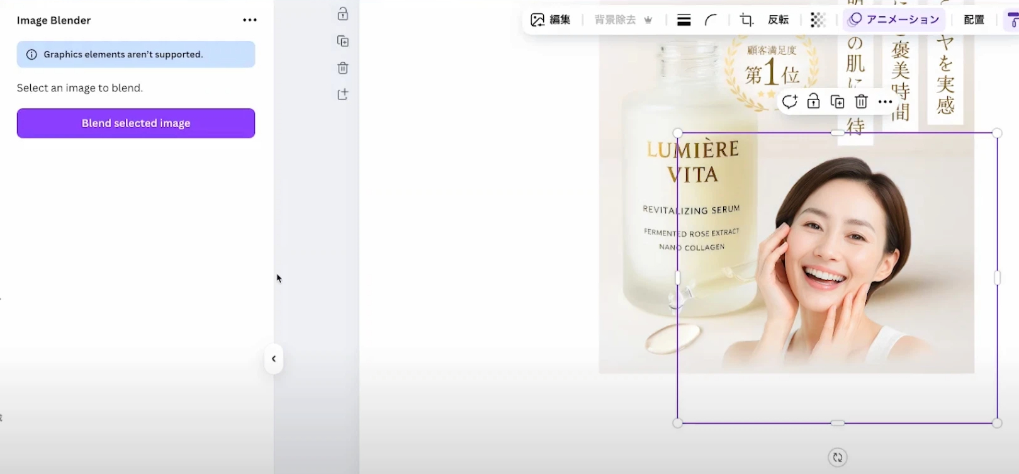Image resolution: width=1019 pixels, height=474 pixels.
Task: Add a new page with the side icon
Action: tap(343, 94)
